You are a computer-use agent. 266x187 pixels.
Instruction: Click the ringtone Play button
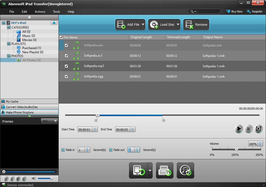(239, 129)
